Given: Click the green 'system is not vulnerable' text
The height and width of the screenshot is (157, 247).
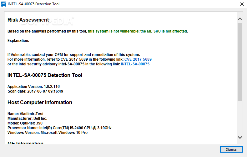Looking at the screenshot, I should pos(137,31).
